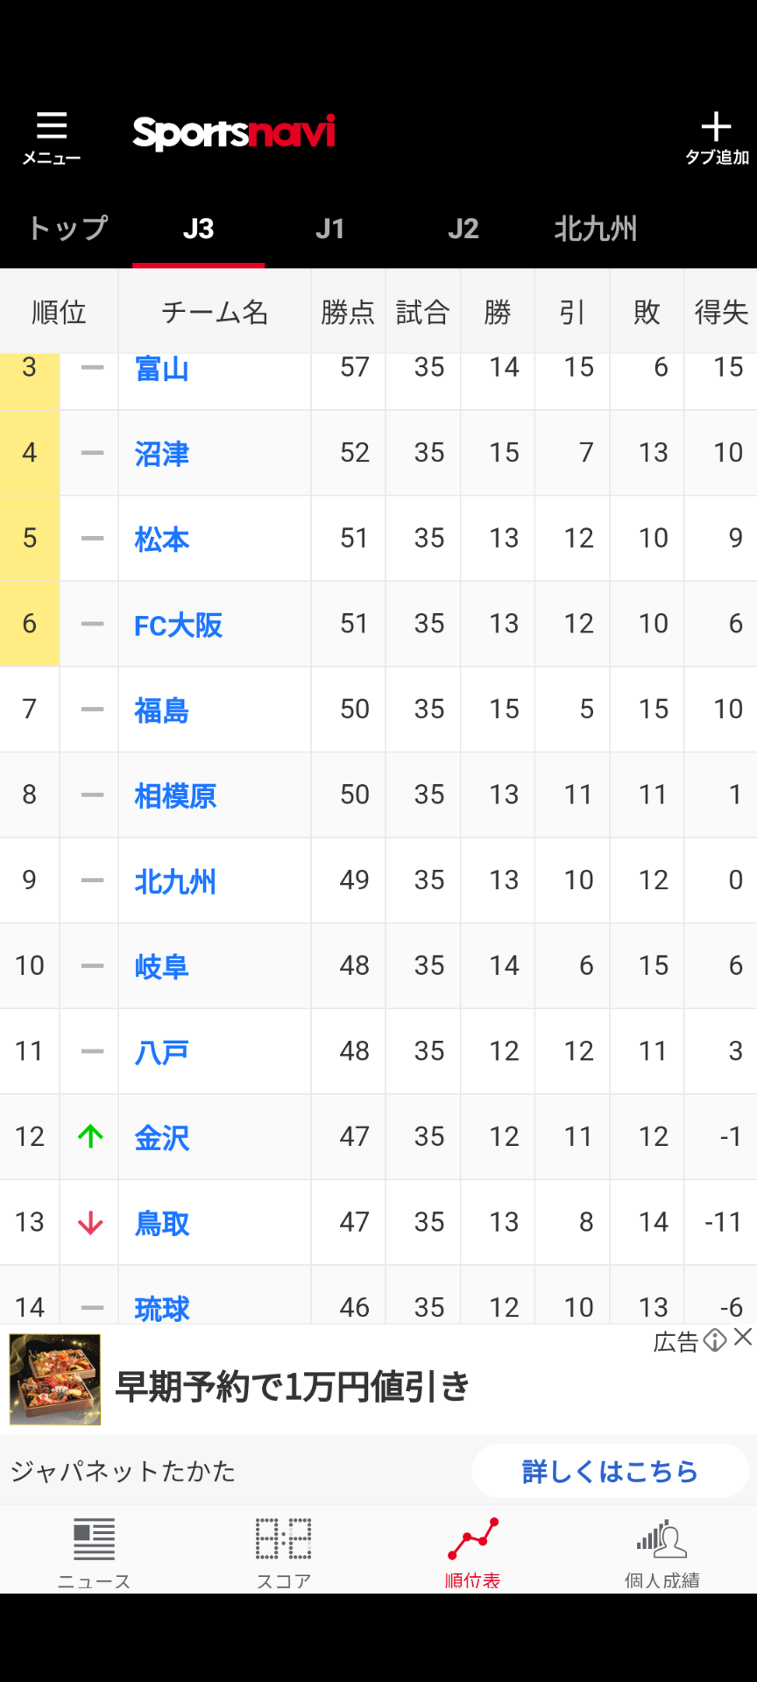This screenshot has width=757, height=1682.
Task: Tap the 勝点 column header
Action: (348, 312)
